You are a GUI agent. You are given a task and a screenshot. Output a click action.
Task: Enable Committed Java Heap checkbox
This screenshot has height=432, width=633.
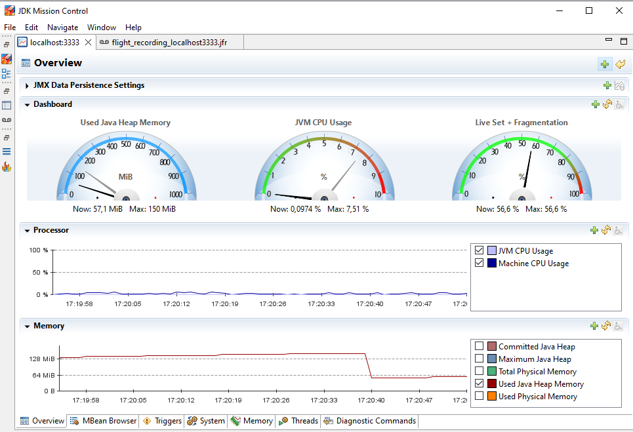[x=480, y=346]
